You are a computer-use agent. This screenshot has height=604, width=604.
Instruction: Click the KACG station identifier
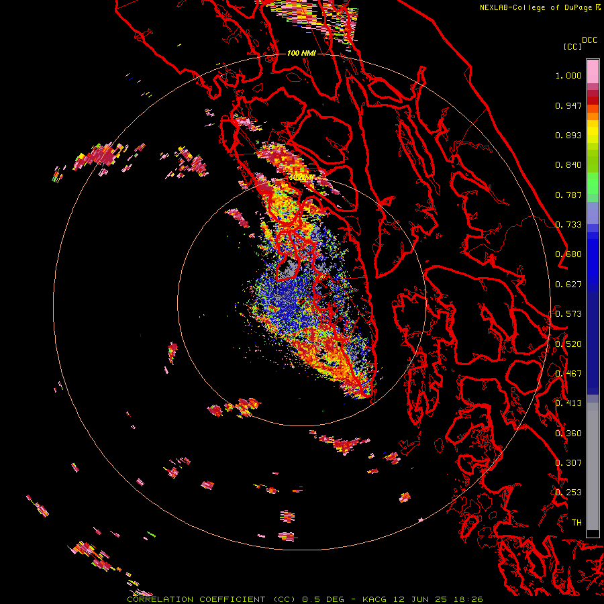[x=374, y=599]
